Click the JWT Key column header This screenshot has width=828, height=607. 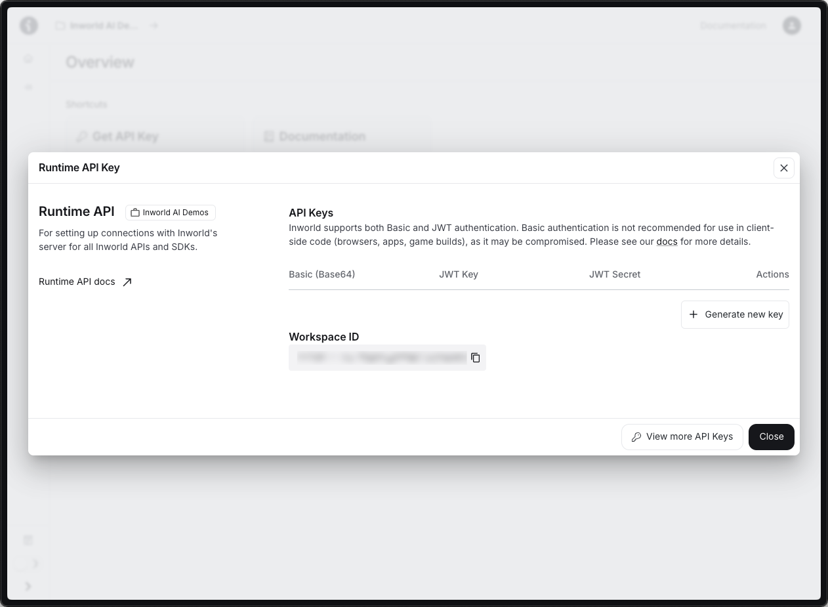(459, 274)
